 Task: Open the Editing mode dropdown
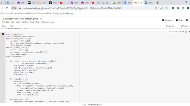coord(184,26)
